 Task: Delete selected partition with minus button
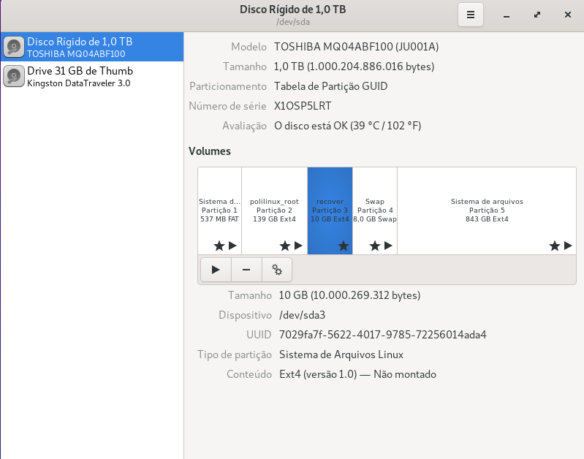(246, 270)
